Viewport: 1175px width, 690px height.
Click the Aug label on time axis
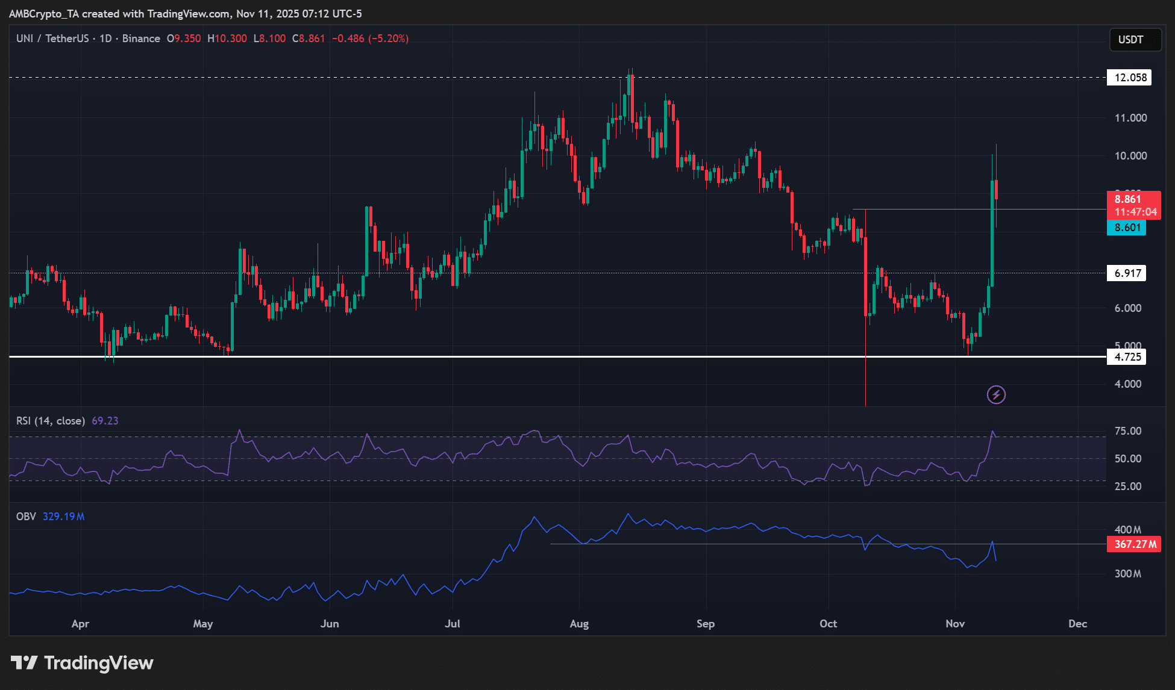point(579,624)
